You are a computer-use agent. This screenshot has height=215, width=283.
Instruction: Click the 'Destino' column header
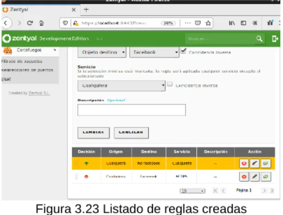[149, 152]
